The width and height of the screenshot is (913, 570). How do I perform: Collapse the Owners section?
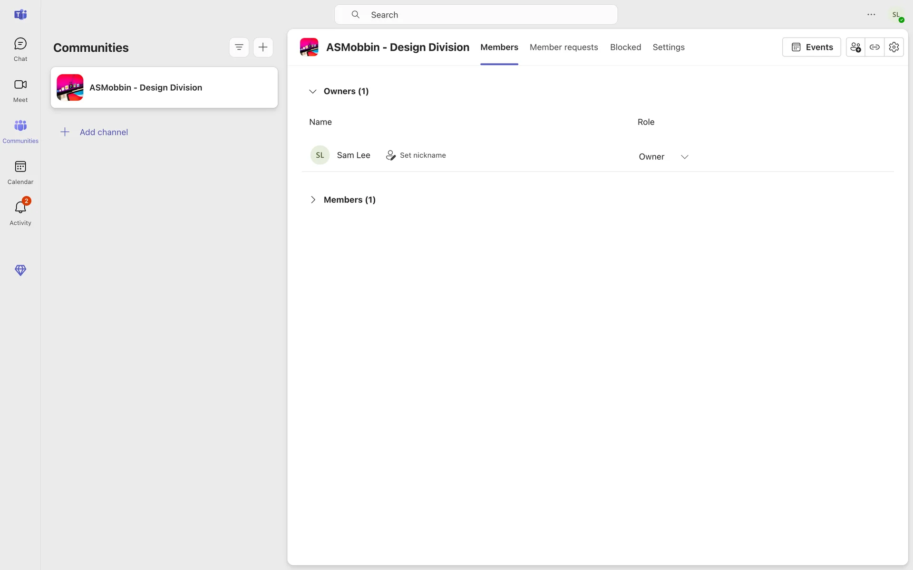pyautogui.click(x=312, y=91)
